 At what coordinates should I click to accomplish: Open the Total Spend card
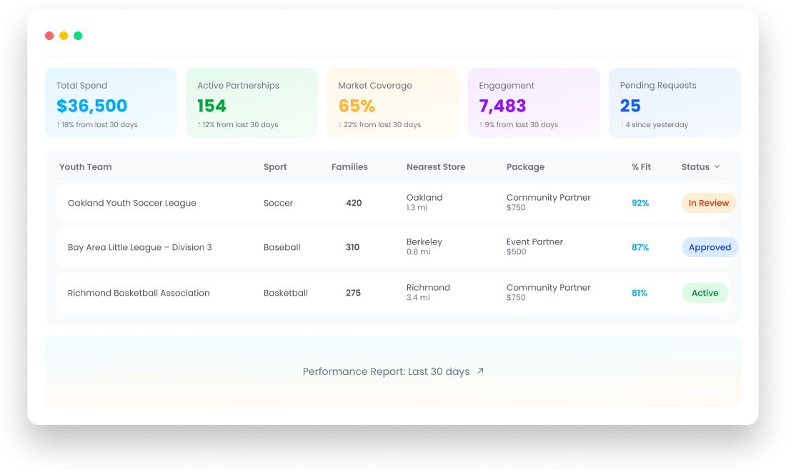111,103
